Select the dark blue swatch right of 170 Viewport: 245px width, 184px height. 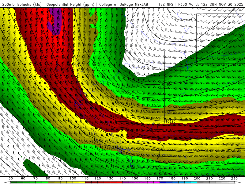coord(163,182)
